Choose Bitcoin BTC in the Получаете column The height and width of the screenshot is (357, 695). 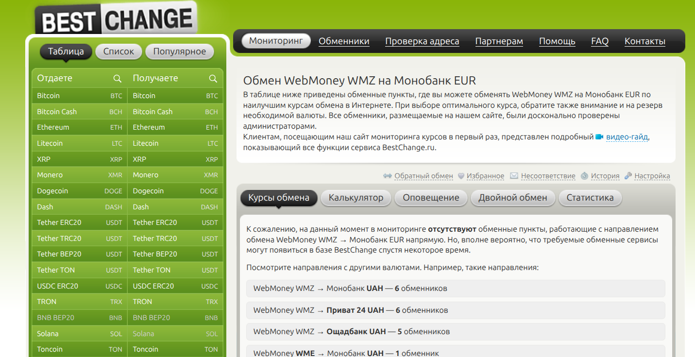tap(175, 96)
